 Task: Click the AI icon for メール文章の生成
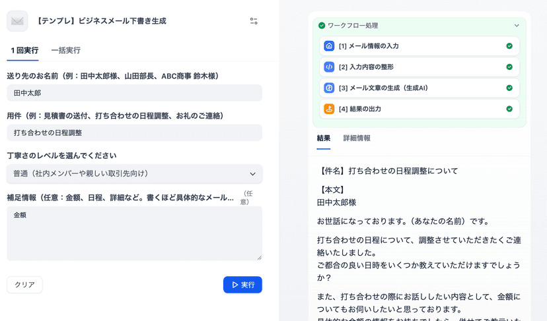click(329, 88)
